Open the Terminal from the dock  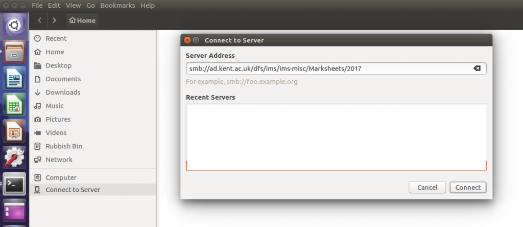[14, 185]
